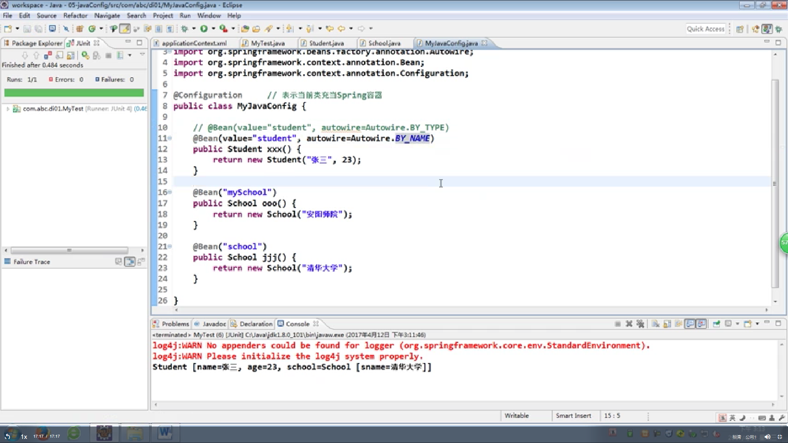Open the File menu
The image size is (788, 443).
[7, 16]
